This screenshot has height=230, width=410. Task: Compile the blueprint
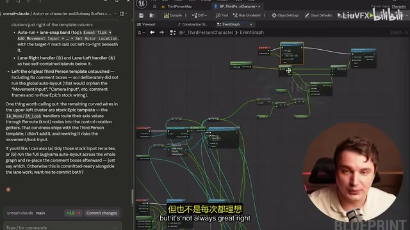pos(172,15)
